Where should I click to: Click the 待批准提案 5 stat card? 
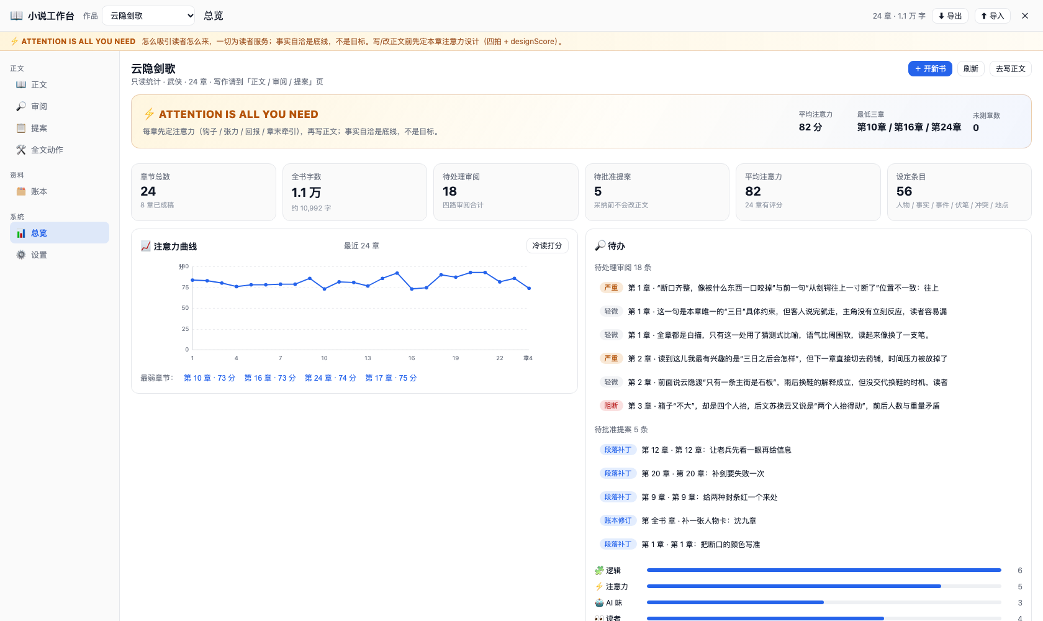tap(657, 192)
